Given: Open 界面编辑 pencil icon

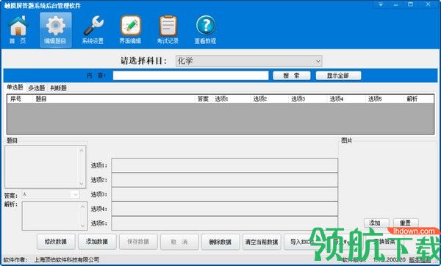Looking at the screenshot, I should tap(130, 30).
